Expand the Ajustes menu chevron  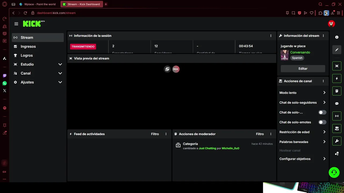[x=60, y=82]
